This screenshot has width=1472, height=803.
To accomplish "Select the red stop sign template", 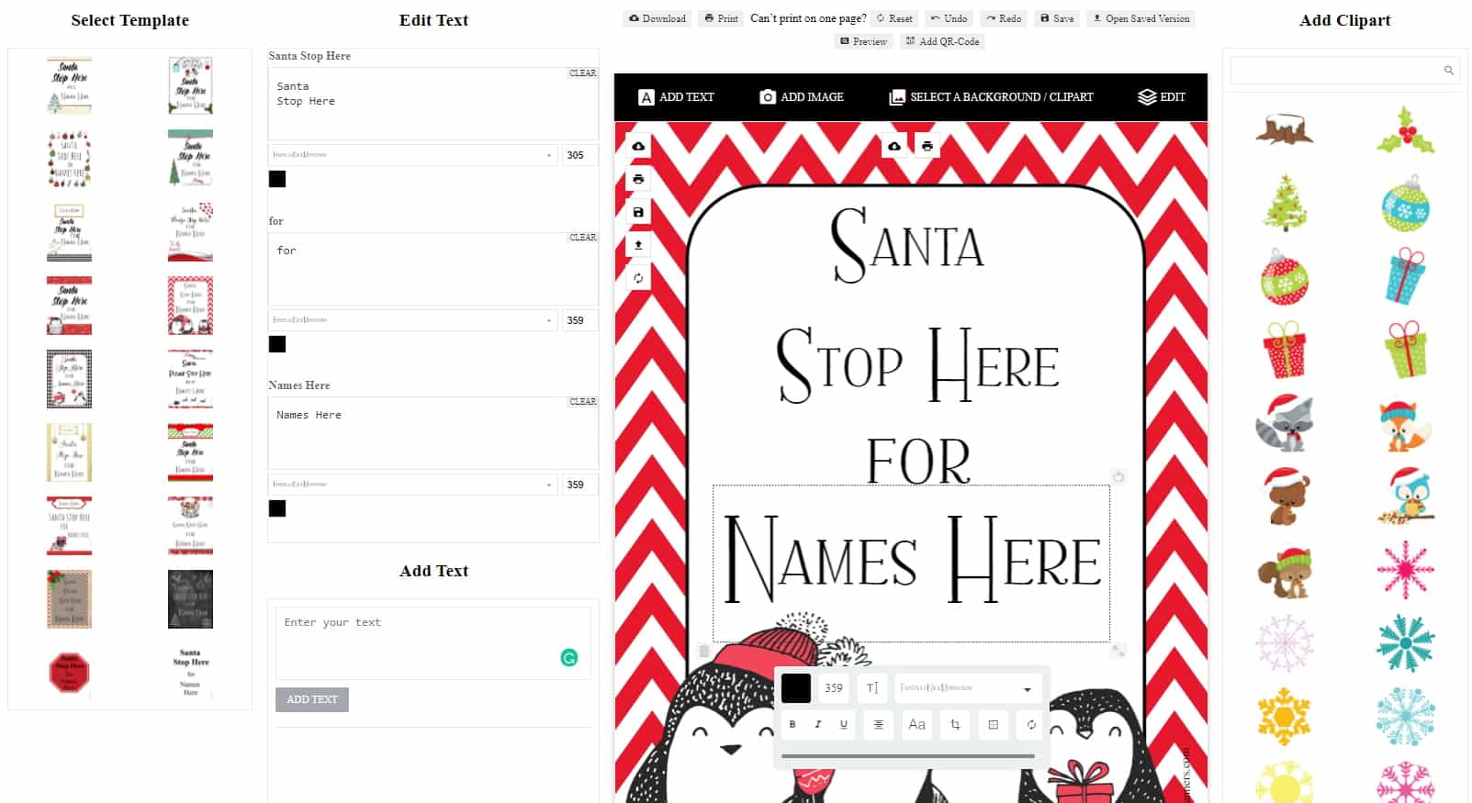I will (x=69, y=673).
